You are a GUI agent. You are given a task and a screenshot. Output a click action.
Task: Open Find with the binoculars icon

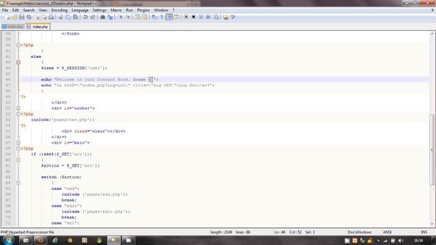[103, 17]
